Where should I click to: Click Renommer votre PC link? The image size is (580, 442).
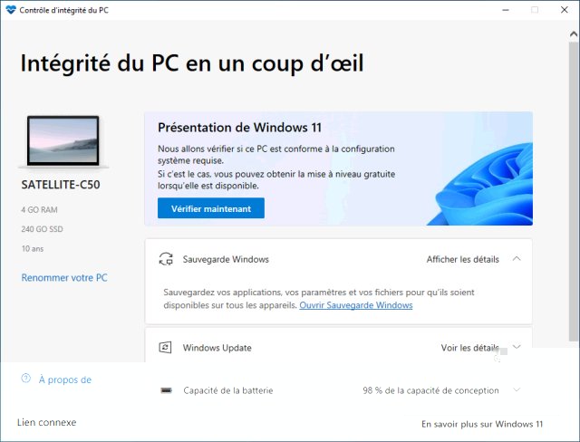64,277
